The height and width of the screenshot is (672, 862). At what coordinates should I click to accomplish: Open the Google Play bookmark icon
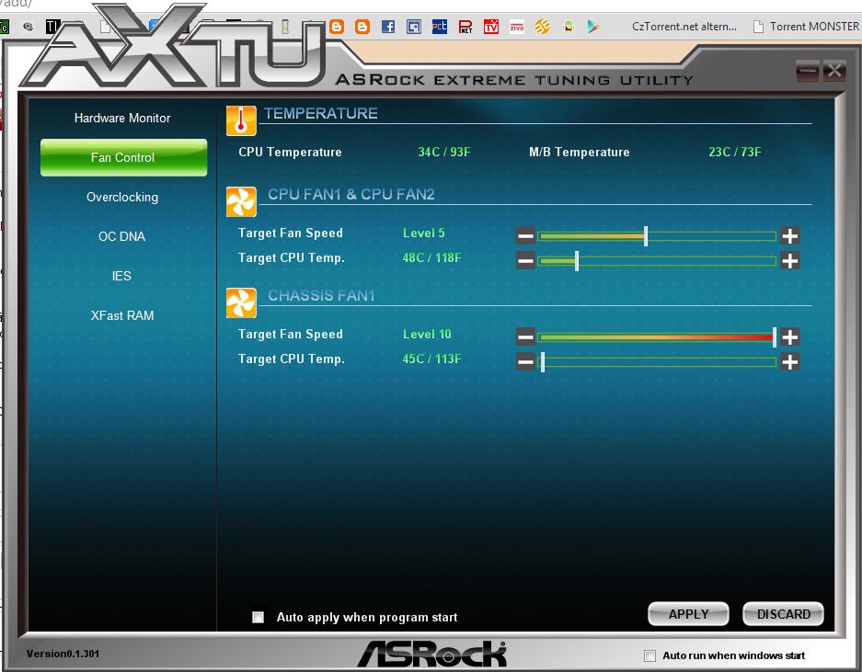point(593,27)
